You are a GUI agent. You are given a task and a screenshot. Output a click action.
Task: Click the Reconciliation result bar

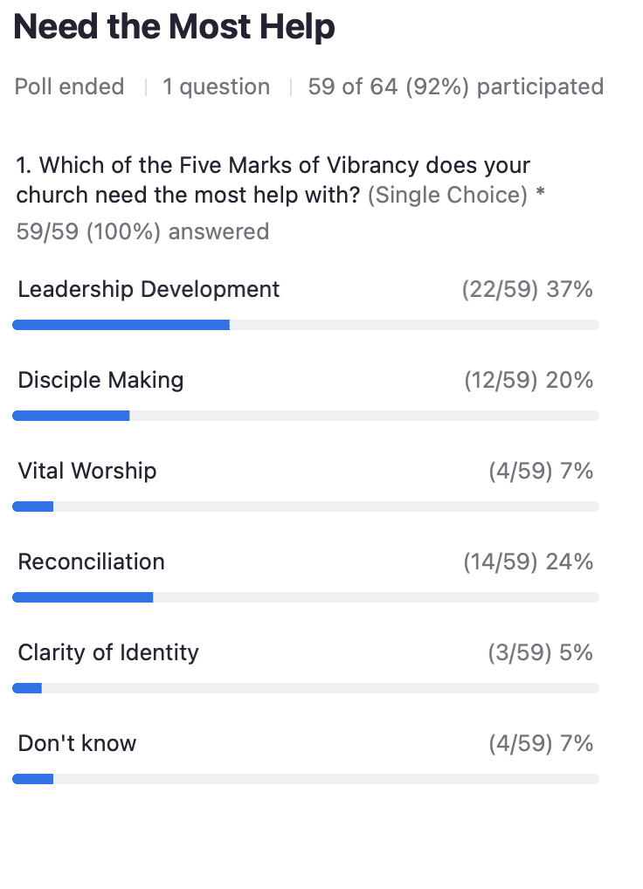coord(306,597)
